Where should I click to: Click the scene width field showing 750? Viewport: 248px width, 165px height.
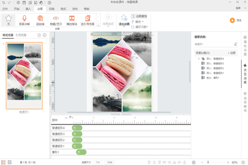pyautogui.click(x=98, y=162)
